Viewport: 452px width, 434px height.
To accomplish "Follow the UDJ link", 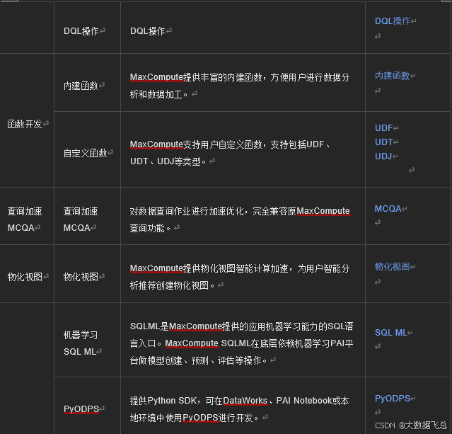I will [383, 156].
